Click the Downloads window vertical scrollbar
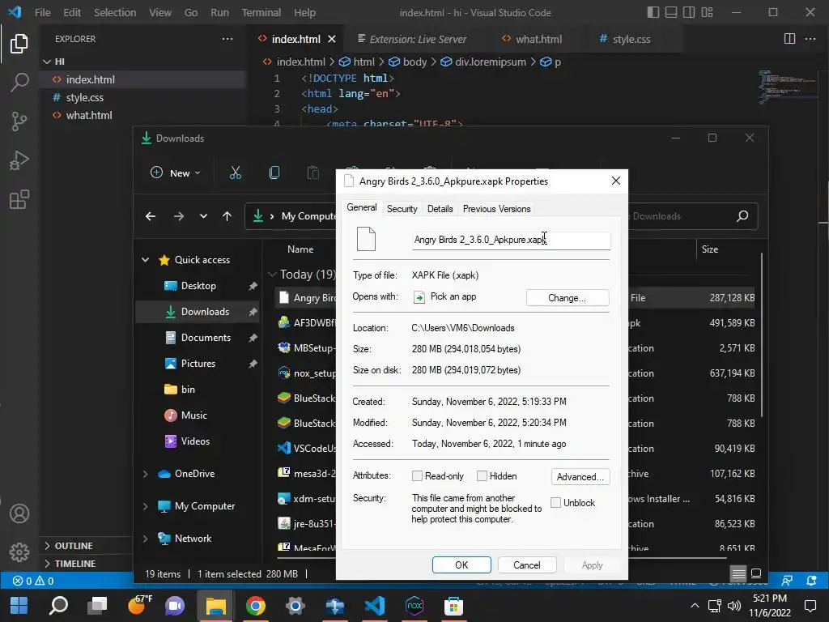 point(762,334)
